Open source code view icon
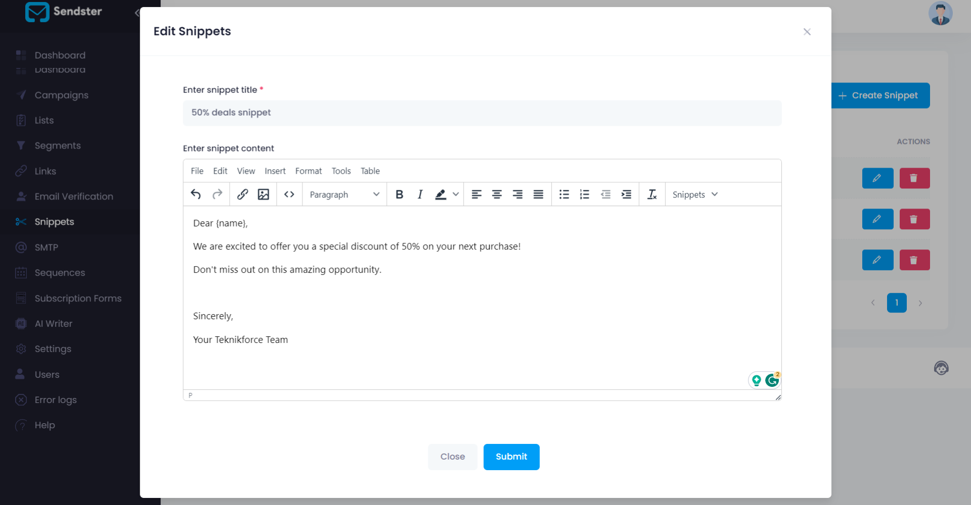This screenshot has height=505, width=971. tap(289, 194)
